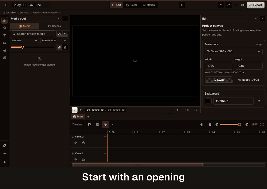The height and width of the screenshot is (189, 267).
Task: Open the Media pool sidebar icon
Action: (x=5, y=20)
